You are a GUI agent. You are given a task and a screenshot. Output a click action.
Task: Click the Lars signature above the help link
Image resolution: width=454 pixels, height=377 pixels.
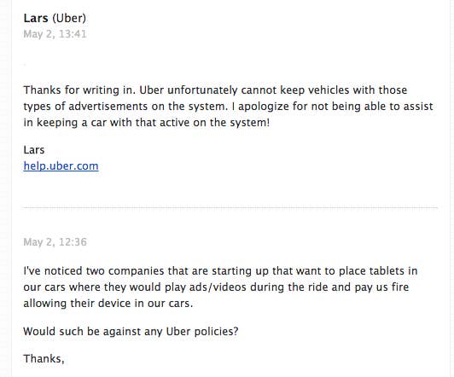pyautogui.click(x=34, y=150)
